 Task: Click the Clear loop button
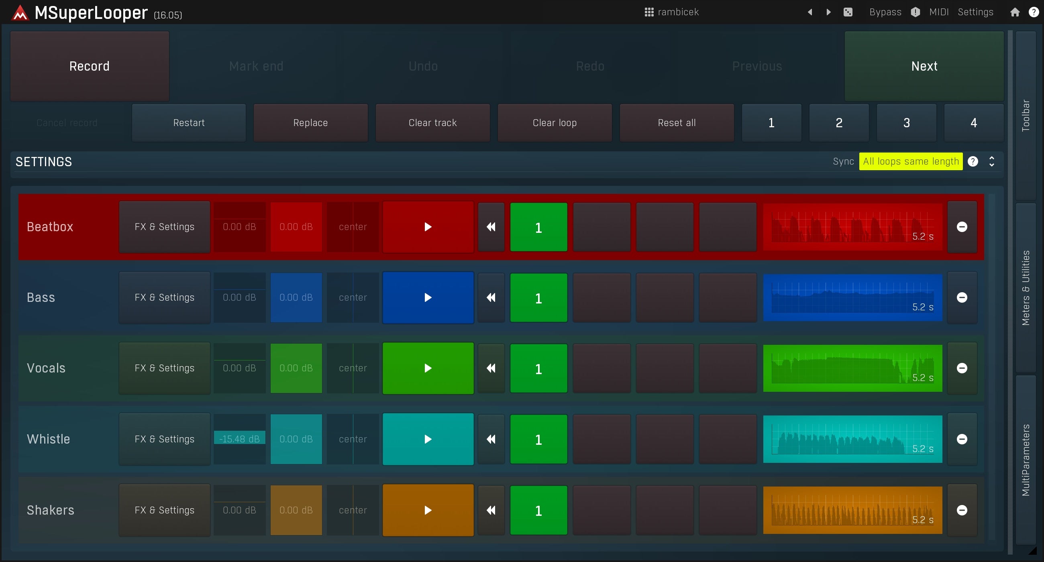(555, 123)
